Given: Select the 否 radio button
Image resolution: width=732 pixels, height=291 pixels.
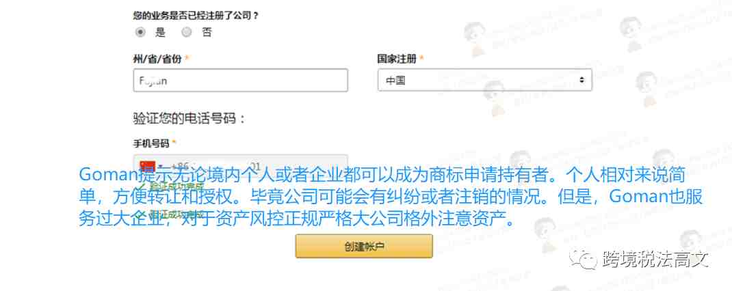Looking at the screenshot, I should coord(187,32).
